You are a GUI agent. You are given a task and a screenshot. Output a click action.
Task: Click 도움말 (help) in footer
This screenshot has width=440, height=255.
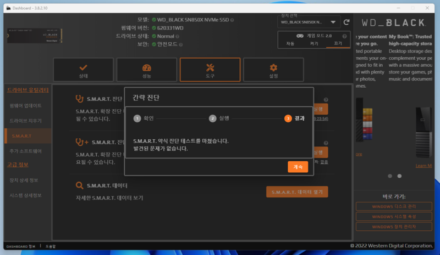tap(51, 246)
